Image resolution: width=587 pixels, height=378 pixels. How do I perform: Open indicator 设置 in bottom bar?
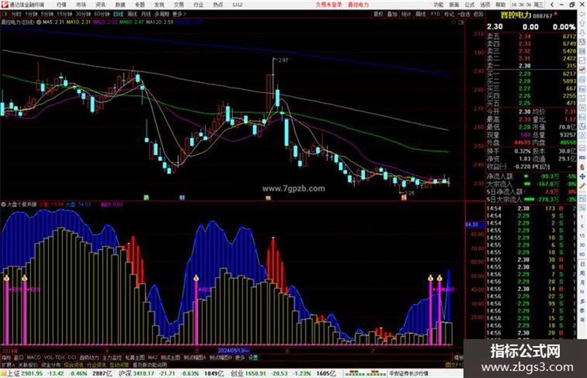tap(253, 358)
